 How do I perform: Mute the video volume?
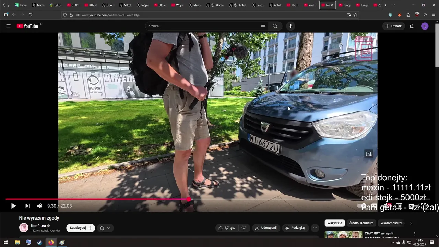coord(40,206)
